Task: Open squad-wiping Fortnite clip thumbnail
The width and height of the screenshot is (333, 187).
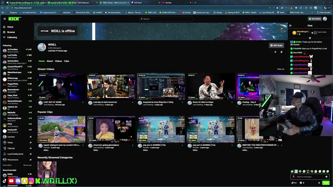Action: click(61, 129)
